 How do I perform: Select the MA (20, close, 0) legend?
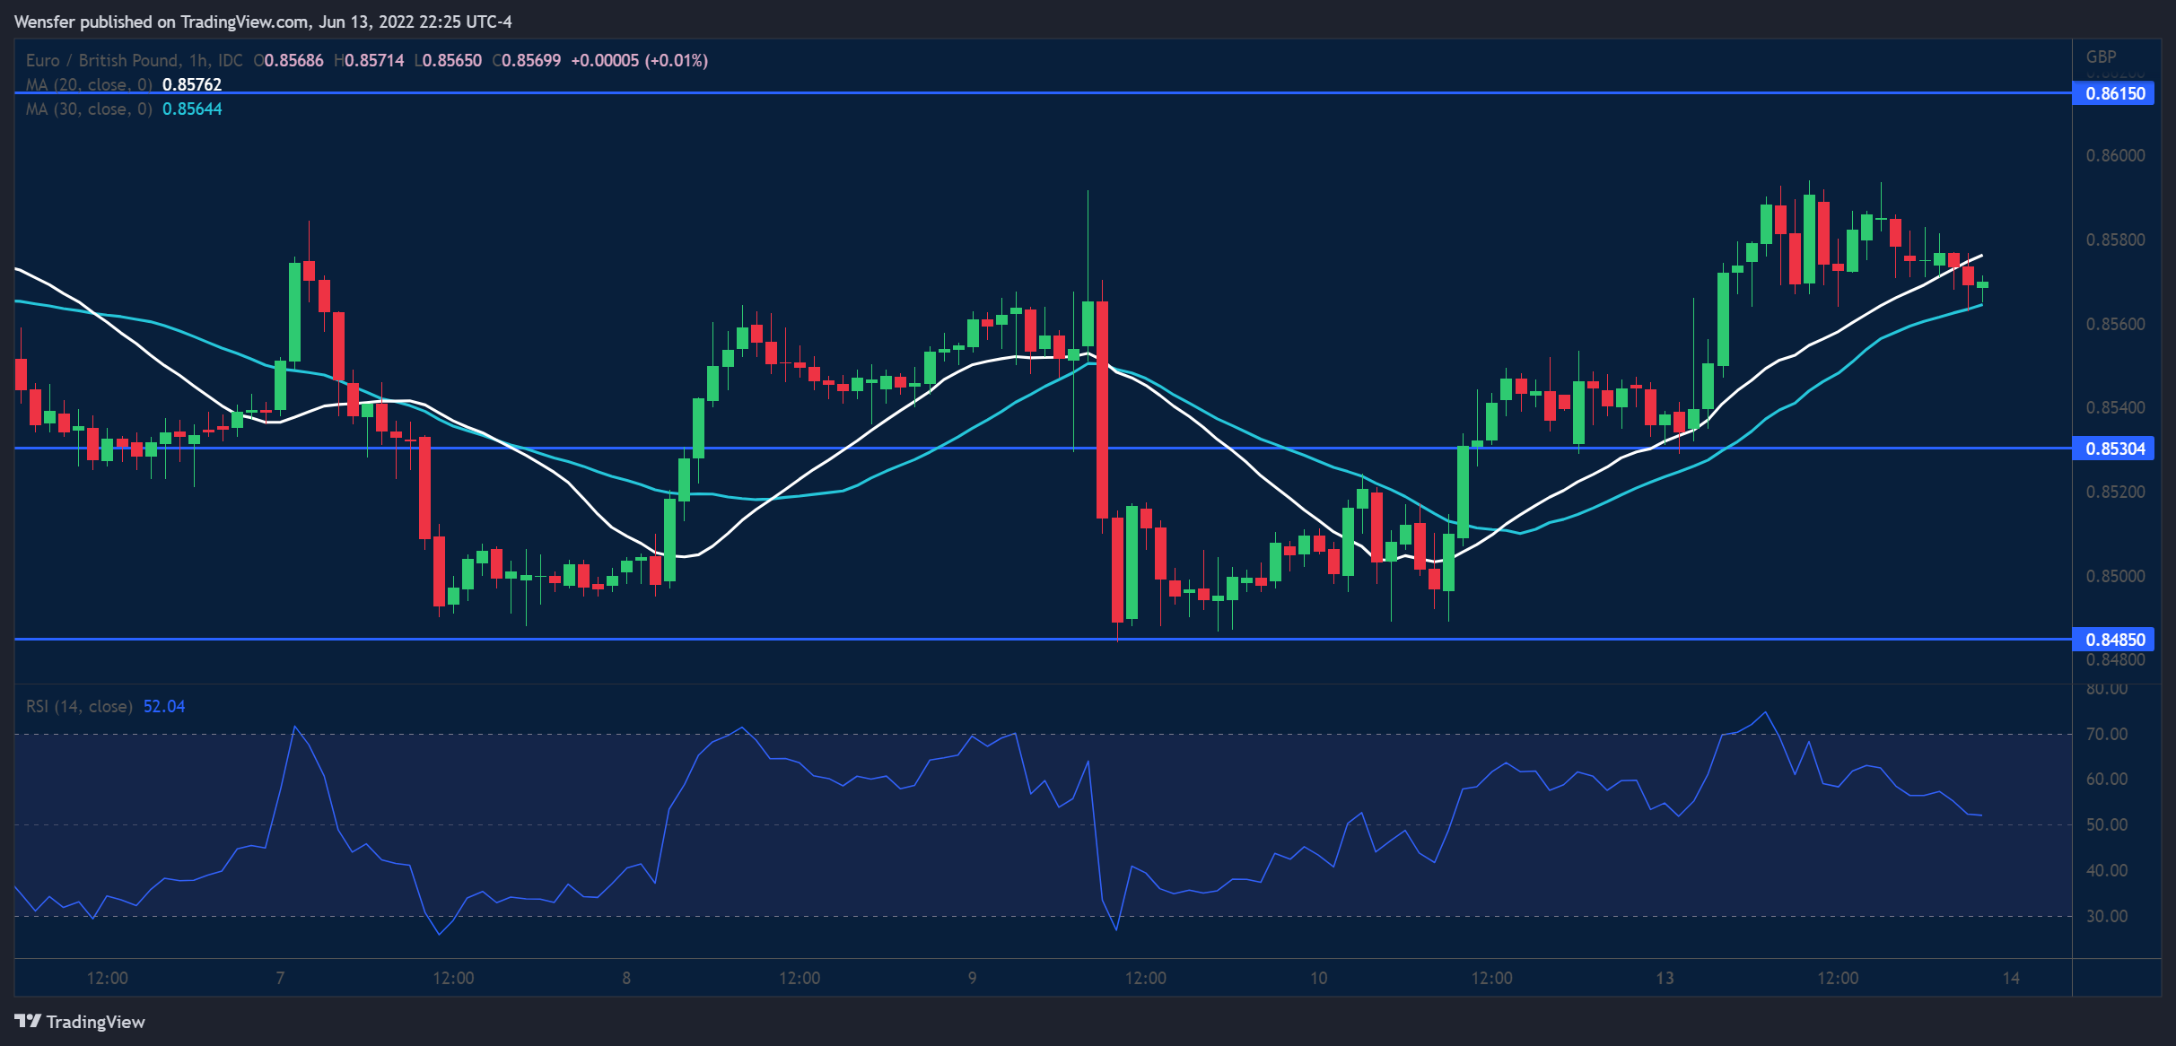(88, 84)
